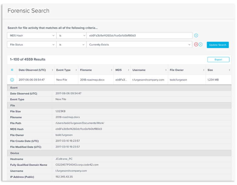Click the MD5 hash value input field
237x185 pixels.
pos(139,35)
